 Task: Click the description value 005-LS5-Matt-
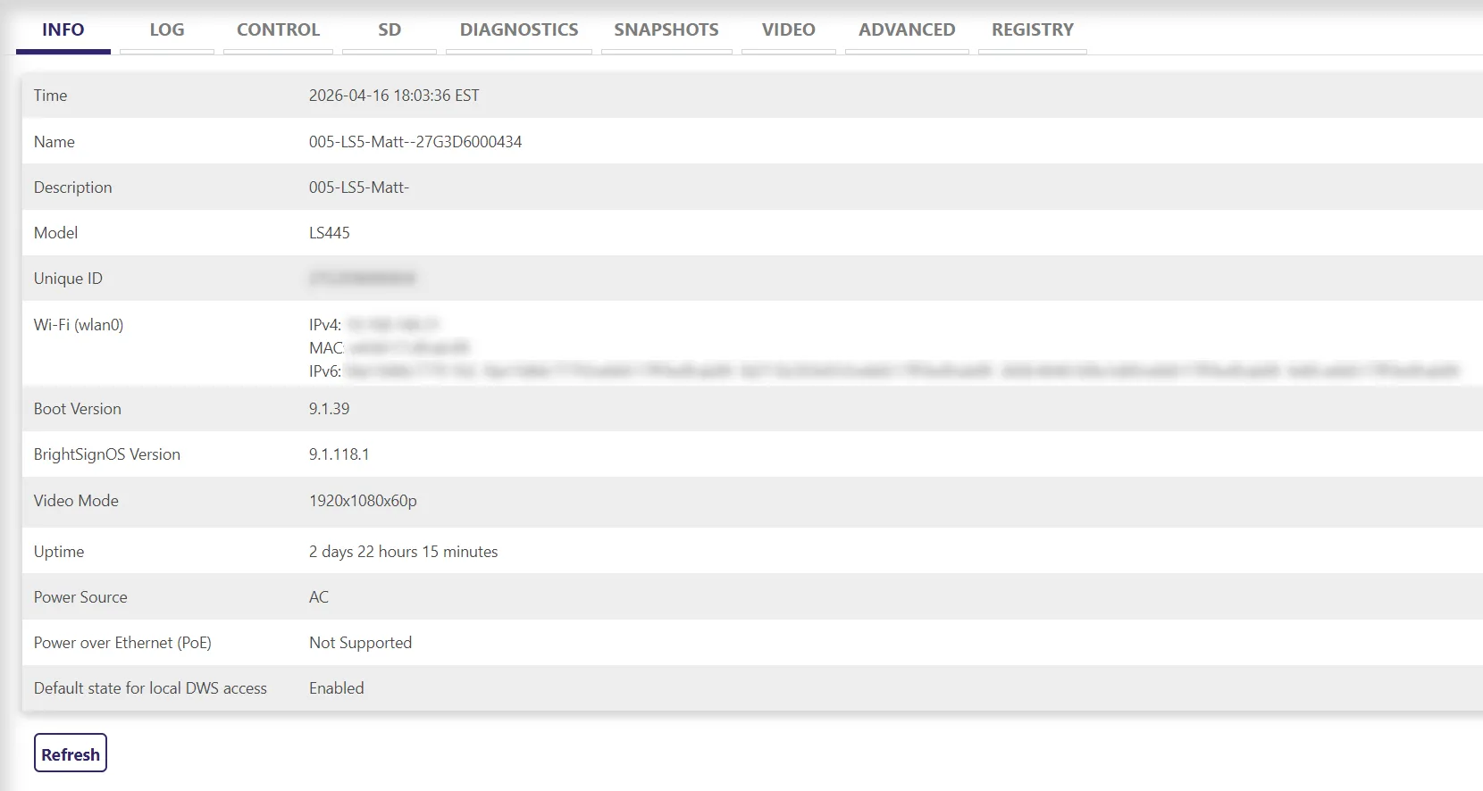coord(359,187)
